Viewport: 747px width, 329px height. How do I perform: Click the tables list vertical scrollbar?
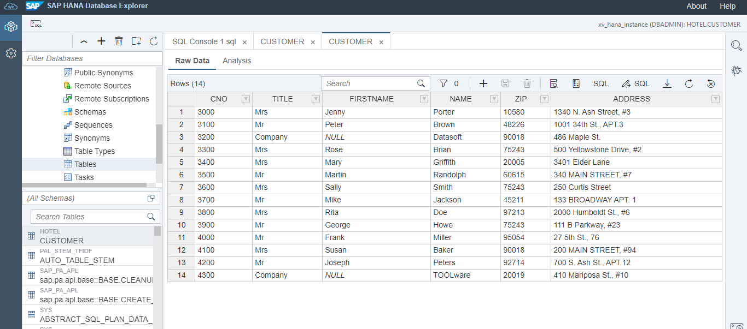pyautogui.click(x=157, y=231)
